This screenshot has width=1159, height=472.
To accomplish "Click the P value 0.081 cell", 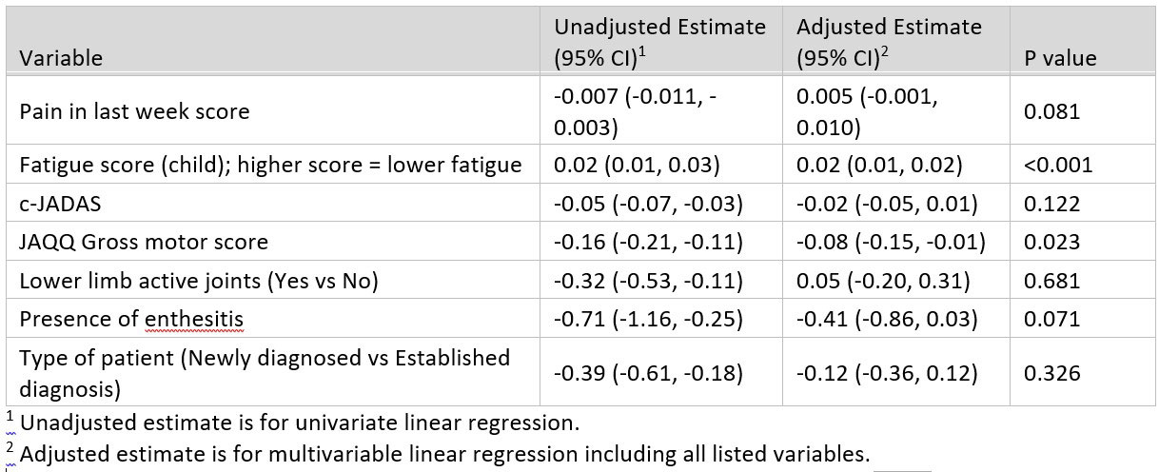I will [1051, 111].
